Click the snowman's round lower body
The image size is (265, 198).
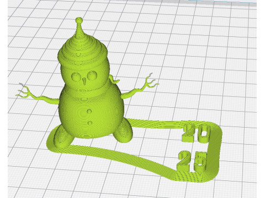(91, 114)
